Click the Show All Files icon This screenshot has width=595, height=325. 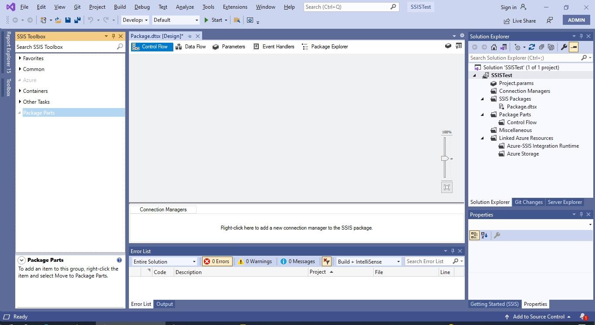[x=551, y=47]
